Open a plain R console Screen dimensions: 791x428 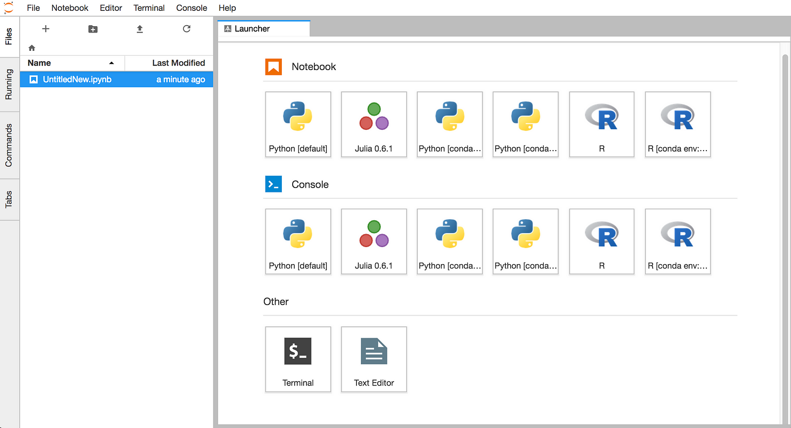pyautogui.click(x=602, y=241)
